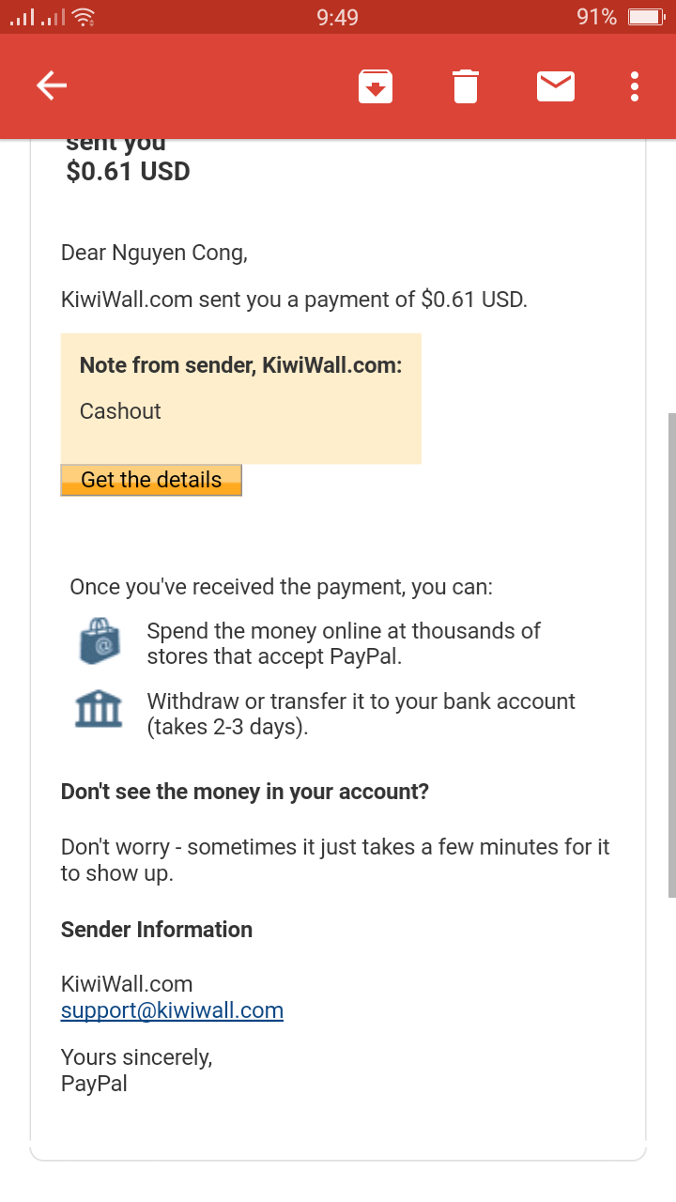Image resolution: width=676 pixels, height=1202 pixels.
Task: Tap the bold "$0.61 USD" amount heading
Action: tap(129, 172)
